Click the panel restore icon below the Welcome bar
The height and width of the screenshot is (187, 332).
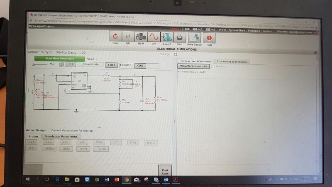pos(315,52)
